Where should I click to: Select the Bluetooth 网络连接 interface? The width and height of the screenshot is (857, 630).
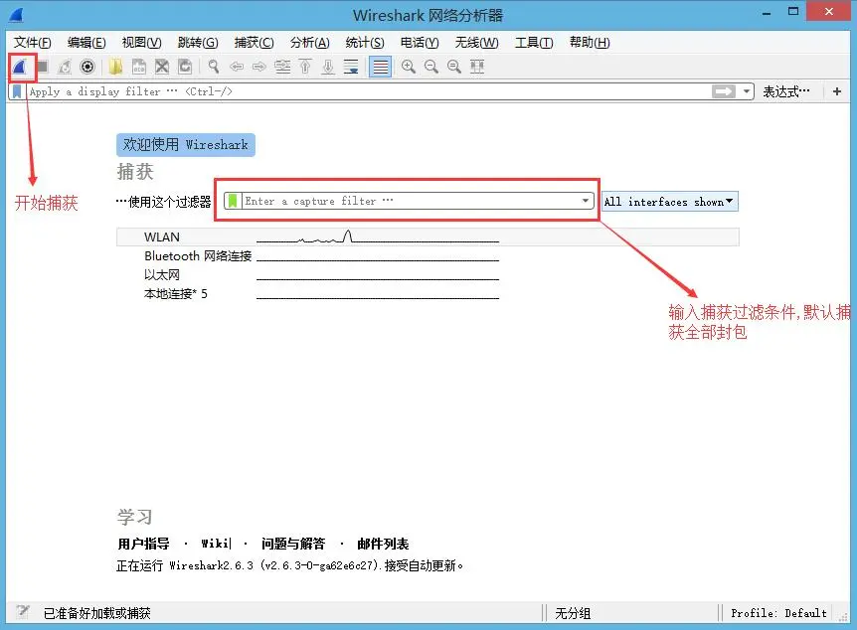[x=198, y=256]
